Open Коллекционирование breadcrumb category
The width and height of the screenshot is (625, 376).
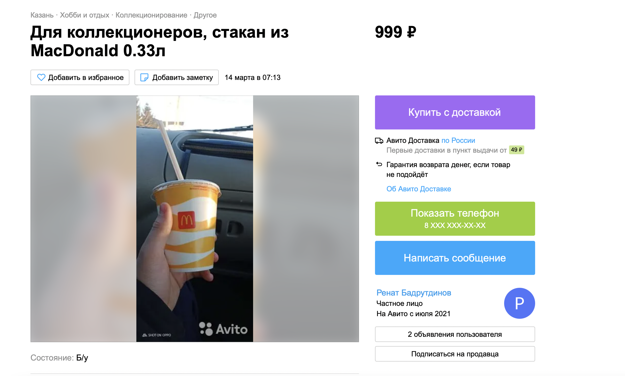click(x=151, y=15)
